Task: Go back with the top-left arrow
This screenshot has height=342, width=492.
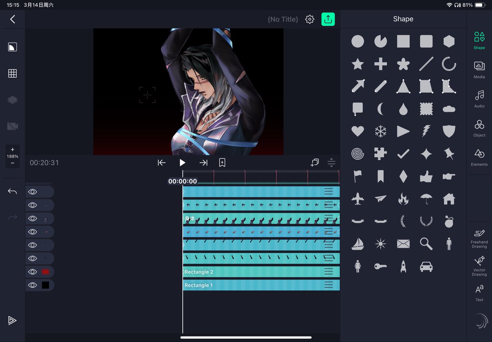Action: click(x=12, y=19)
